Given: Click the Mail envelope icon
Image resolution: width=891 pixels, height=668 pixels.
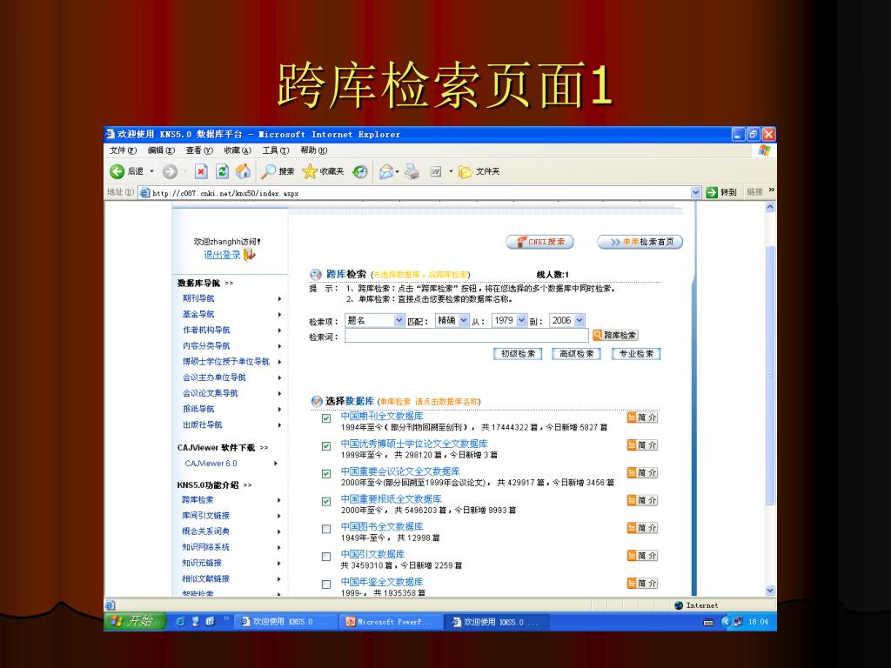Looking at the screenshot, I should coord(386,171).
